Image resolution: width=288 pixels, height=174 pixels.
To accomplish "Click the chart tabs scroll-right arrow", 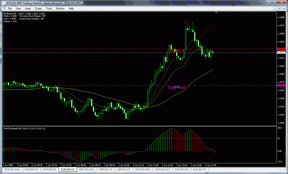I will tap(283, 169).
